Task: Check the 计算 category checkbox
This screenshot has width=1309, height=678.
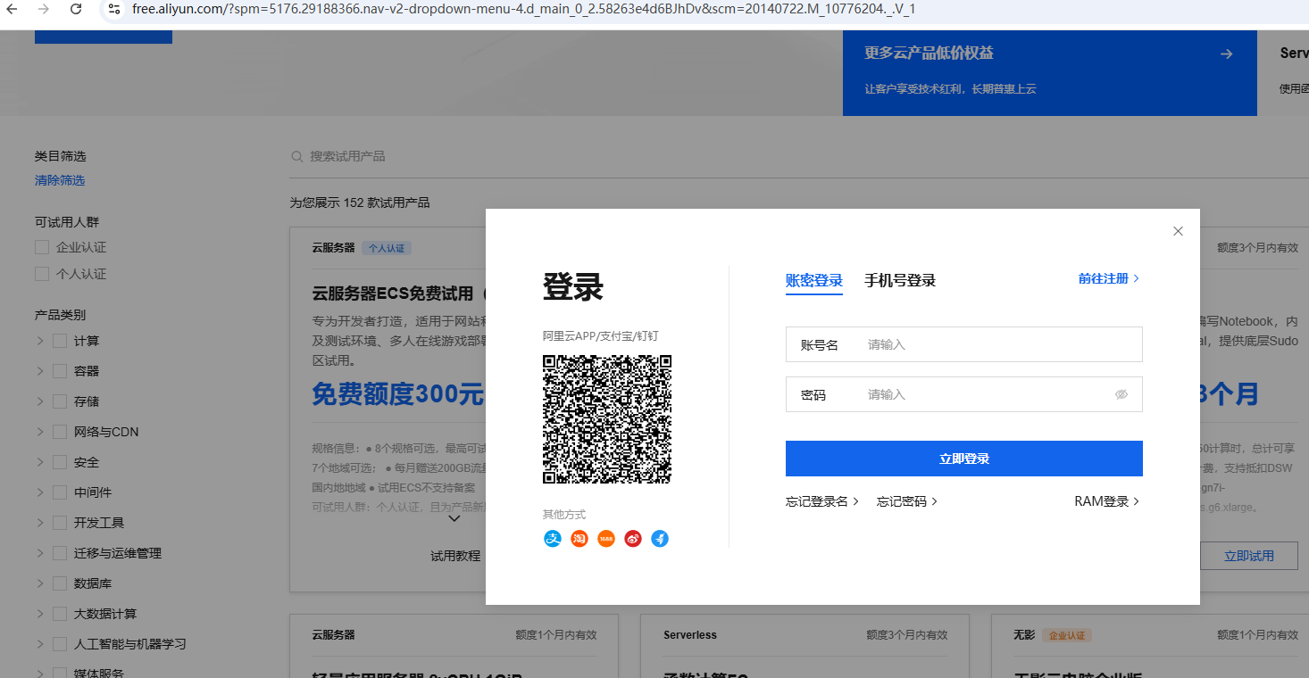Action: click(60, 341)
